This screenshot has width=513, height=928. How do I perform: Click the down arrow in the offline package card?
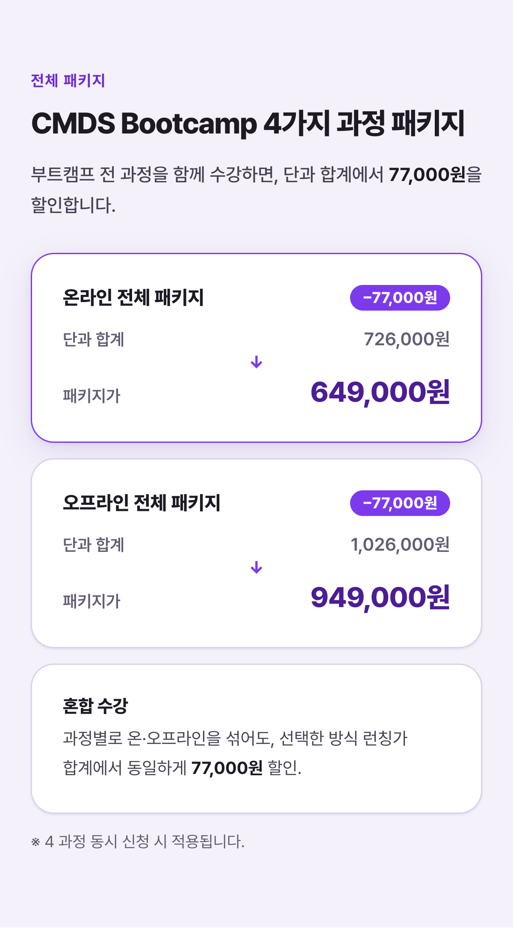pos(256,567)
